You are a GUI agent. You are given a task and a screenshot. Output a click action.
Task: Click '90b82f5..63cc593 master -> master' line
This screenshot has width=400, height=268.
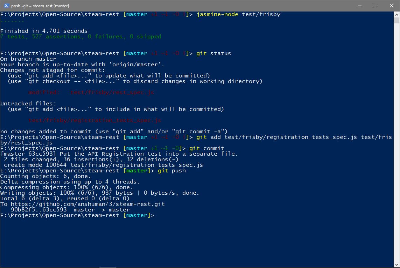[70, 210]
